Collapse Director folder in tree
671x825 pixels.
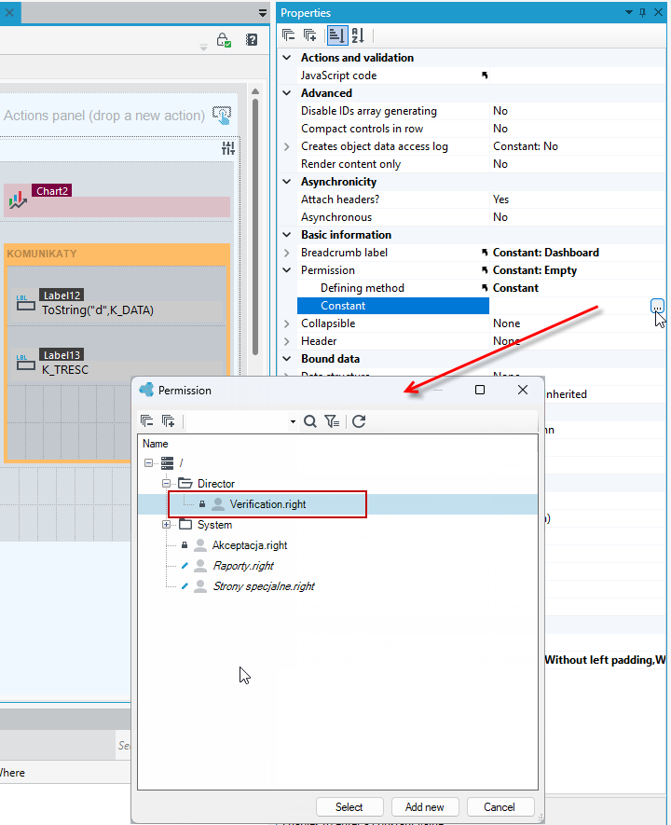(x=166, y=483)
